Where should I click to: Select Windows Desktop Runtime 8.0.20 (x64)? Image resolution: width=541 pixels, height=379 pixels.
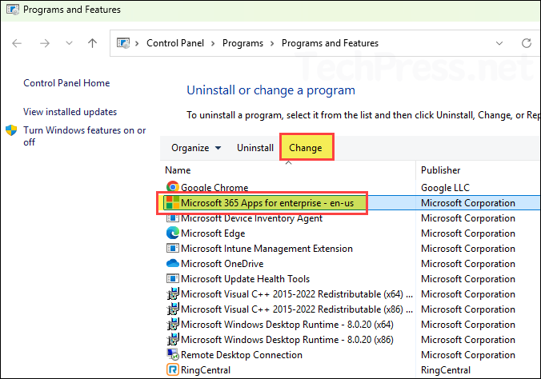point(287,325)
